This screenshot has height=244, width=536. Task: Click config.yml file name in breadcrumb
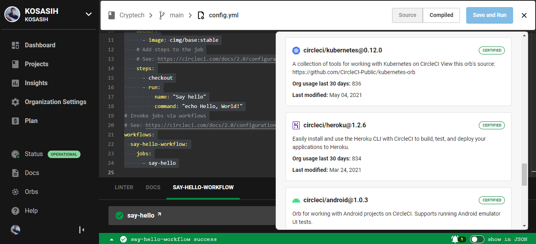pyautogui.click(x=224, y=15)
